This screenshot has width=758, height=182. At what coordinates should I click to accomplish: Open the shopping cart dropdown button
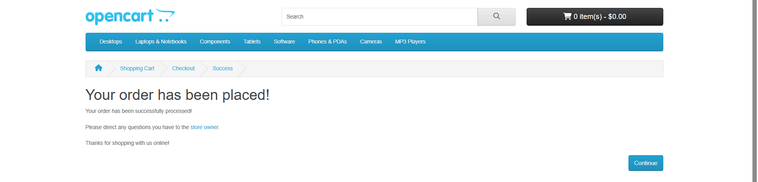click(594, 17)
